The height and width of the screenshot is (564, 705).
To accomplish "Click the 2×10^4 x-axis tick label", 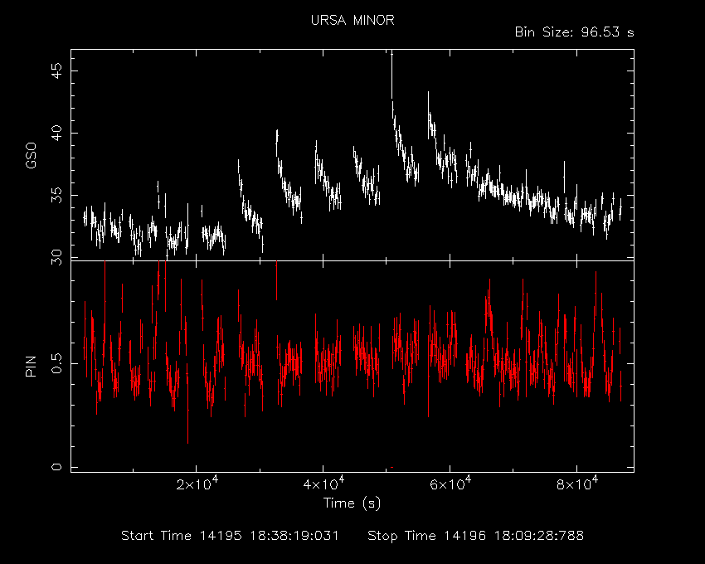I will pyautogui.click(x=197, y=484).
